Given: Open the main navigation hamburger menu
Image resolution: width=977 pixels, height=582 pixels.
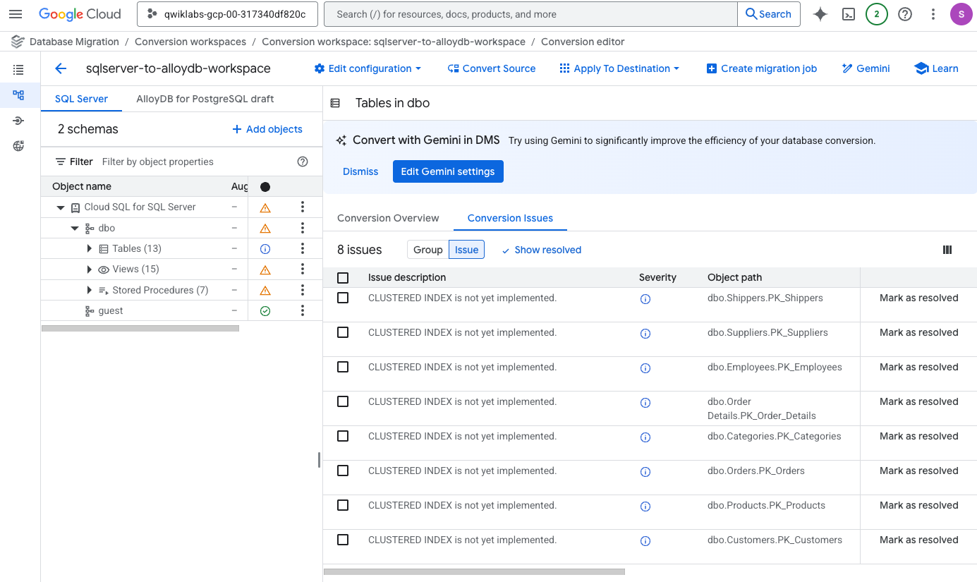Looking at the screenshot, I should pyautogui.click(x=16, y=14).
